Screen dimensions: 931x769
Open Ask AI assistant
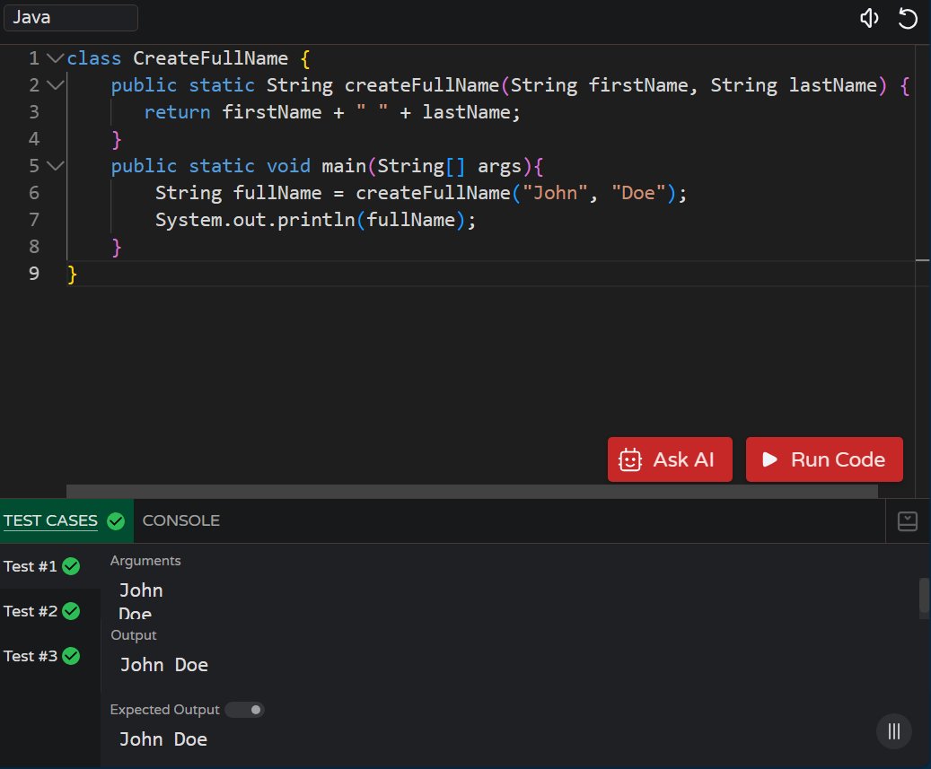coord(670,459)
